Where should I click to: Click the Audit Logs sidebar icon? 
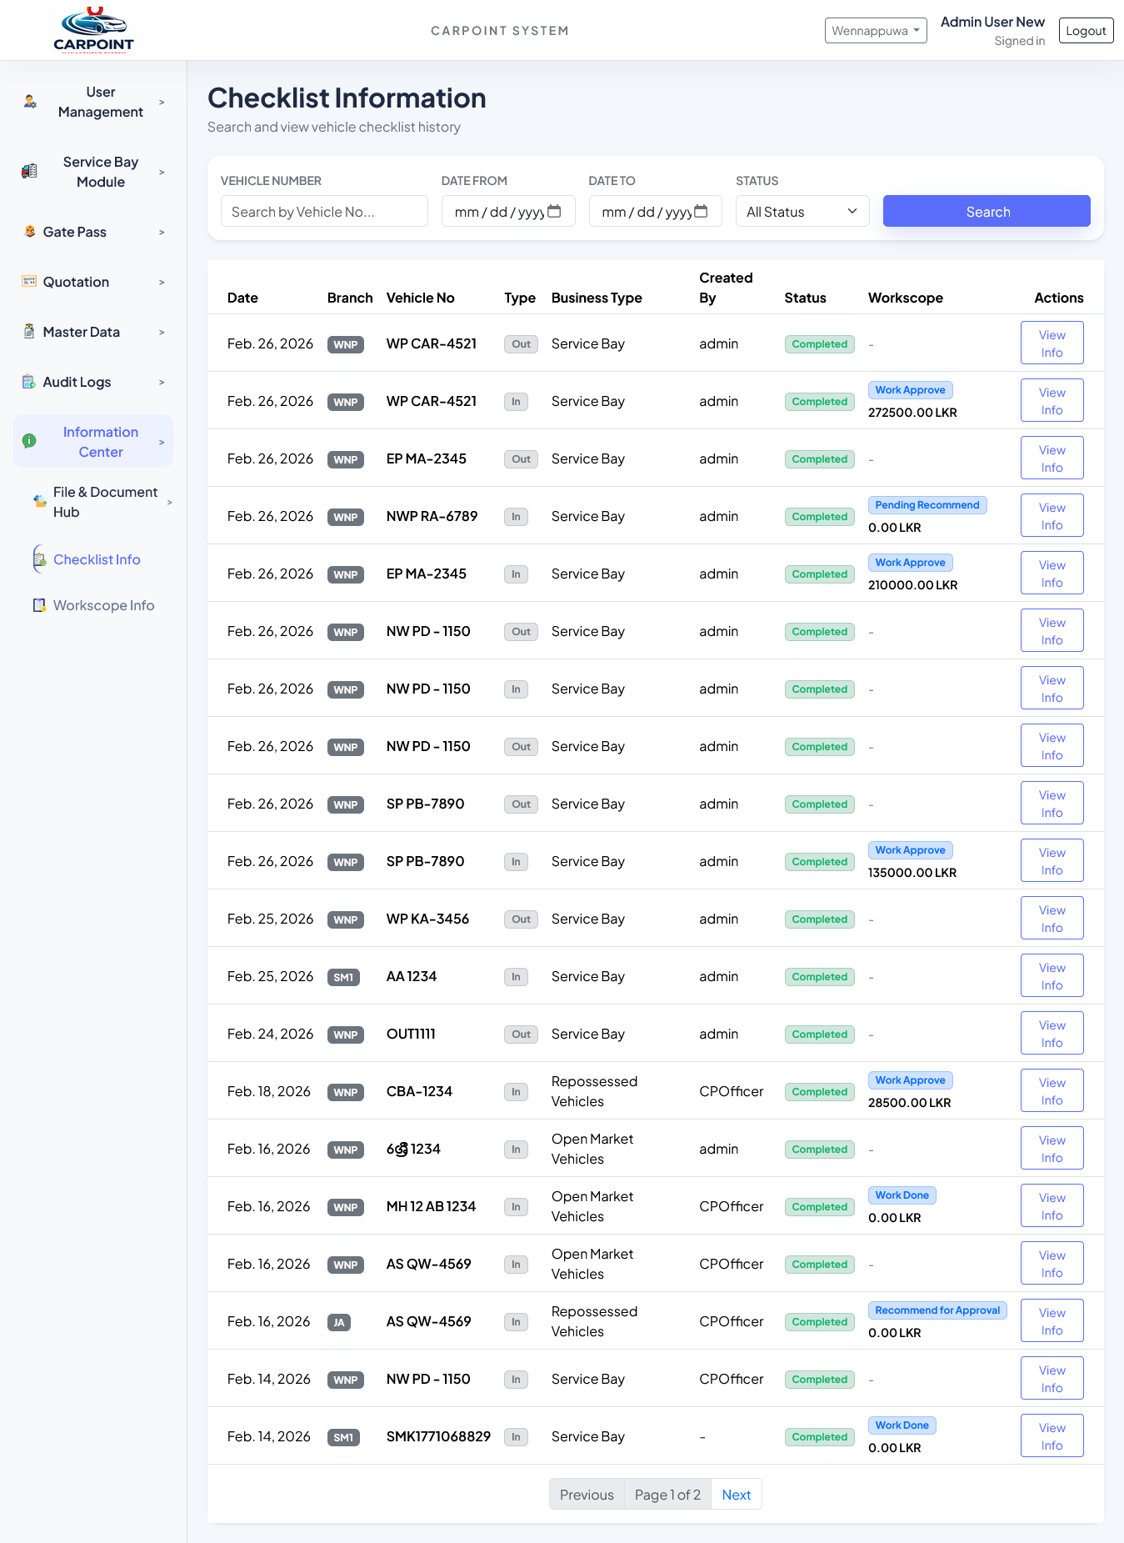coord(29,382)
